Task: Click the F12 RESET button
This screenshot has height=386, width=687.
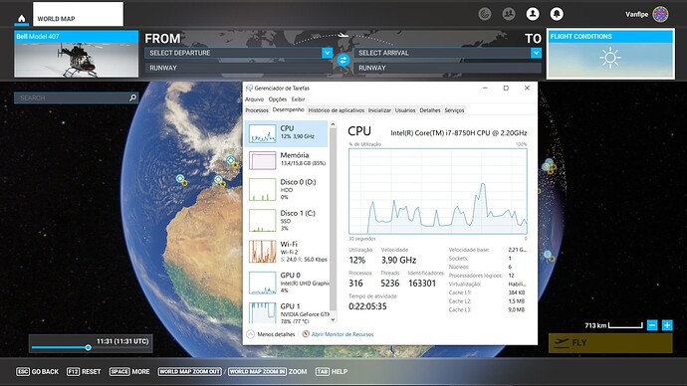Action: [84, 371]
